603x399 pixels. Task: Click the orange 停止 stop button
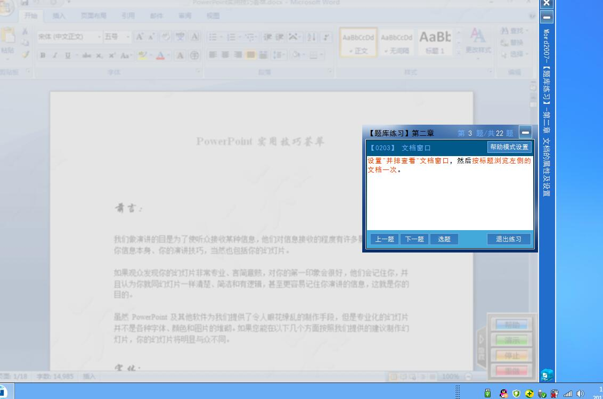(x=512, y=356)
